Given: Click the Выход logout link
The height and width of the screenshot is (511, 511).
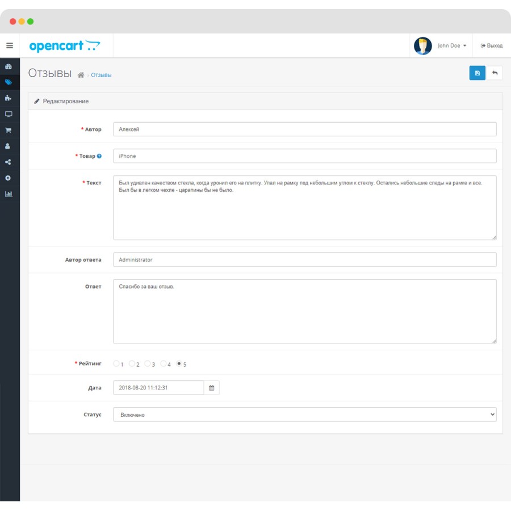Looking at the screenshot, I should 492,45.
